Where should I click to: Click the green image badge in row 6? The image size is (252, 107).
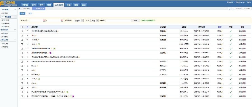click(x=39, y=79)
